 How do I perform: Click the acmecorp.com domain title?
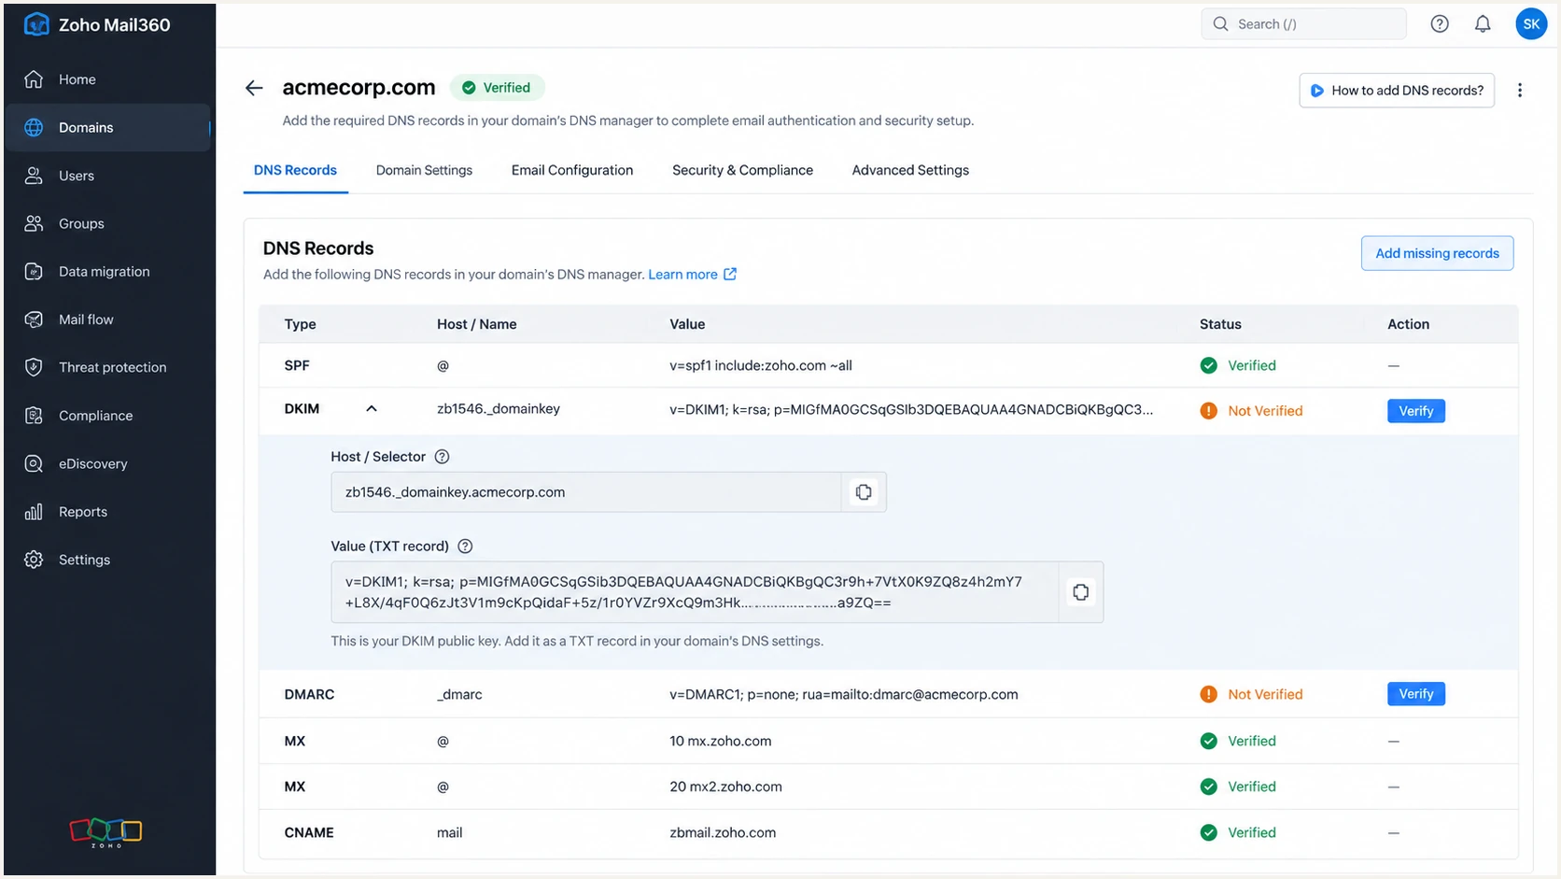click(x=359, y=88)
